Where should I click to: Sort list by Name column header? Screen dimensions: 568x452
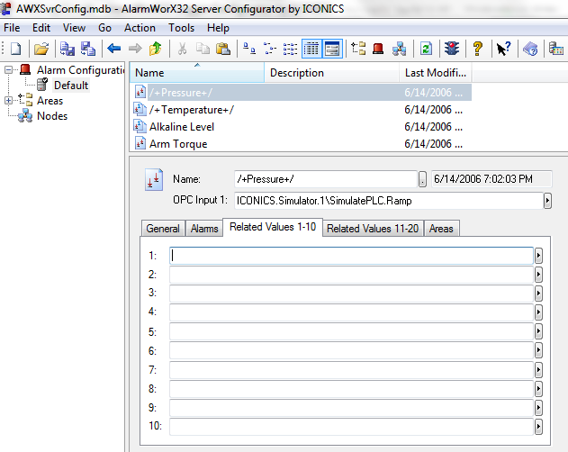point(197,73)
